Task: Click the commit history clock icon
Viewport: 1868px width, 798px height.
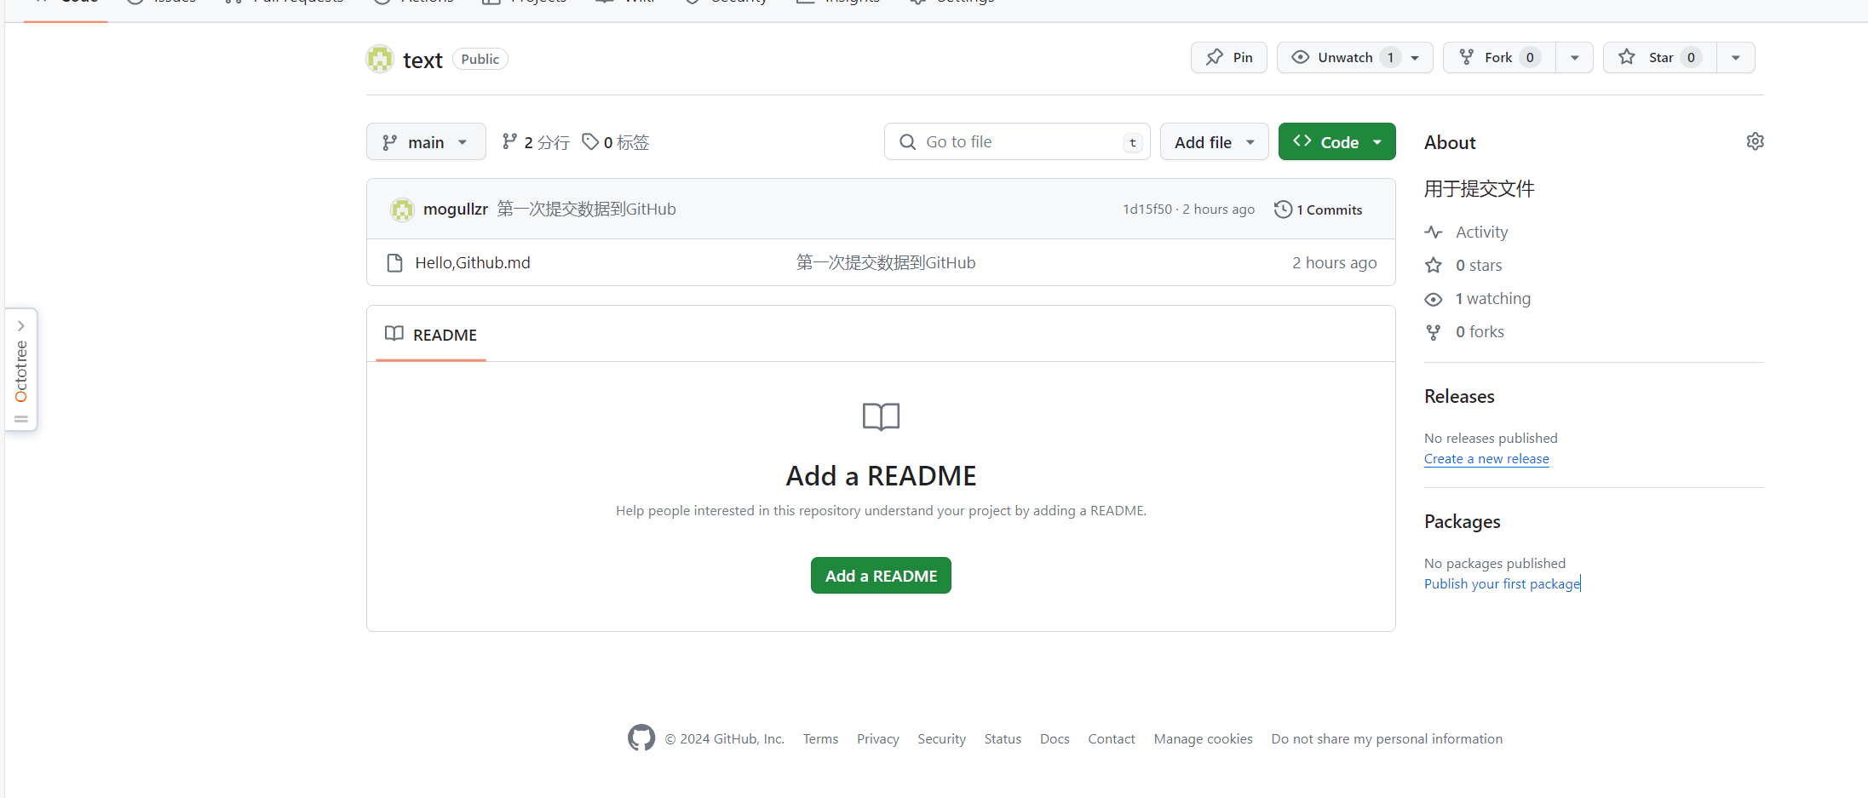Action: (1283, 210)
